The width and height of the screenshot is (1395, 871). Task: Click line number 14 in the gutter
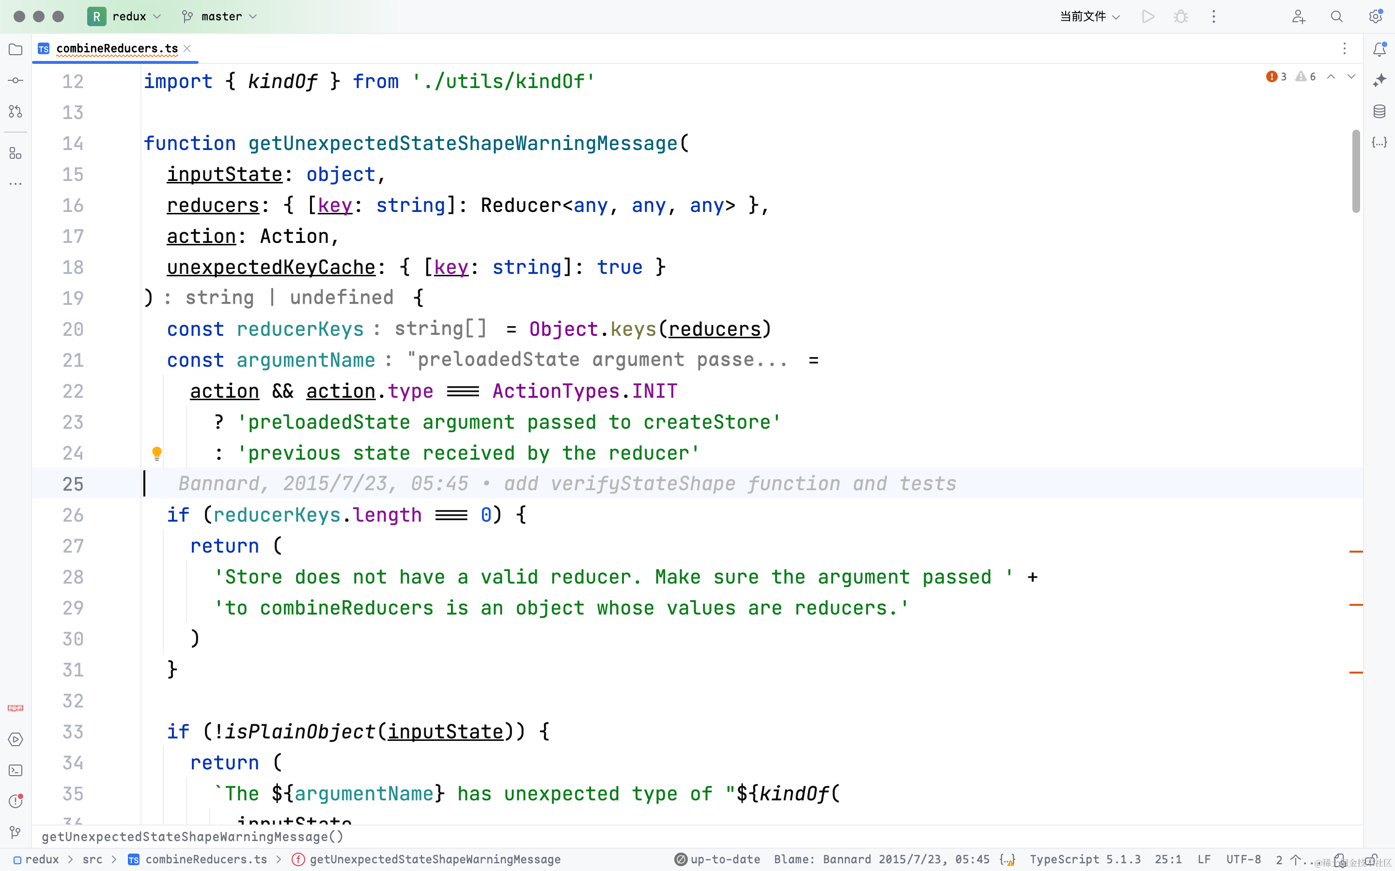tap(73, 143)
